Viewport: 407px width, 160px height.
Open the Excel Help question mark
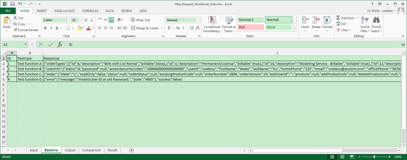(372, 4)
